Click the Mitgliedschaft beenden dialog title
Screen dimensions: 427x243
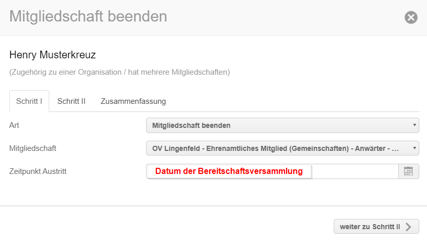[88, 16]
